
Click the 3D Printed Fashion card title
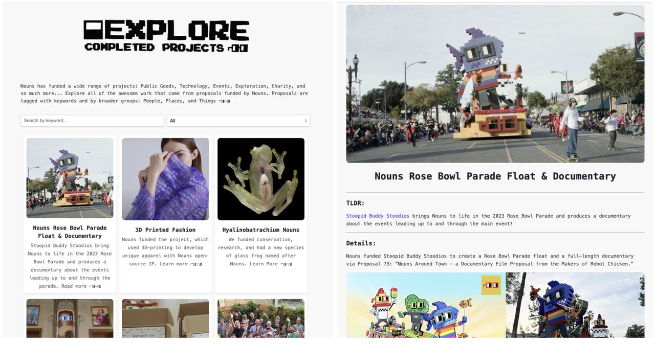pos(165,230)
